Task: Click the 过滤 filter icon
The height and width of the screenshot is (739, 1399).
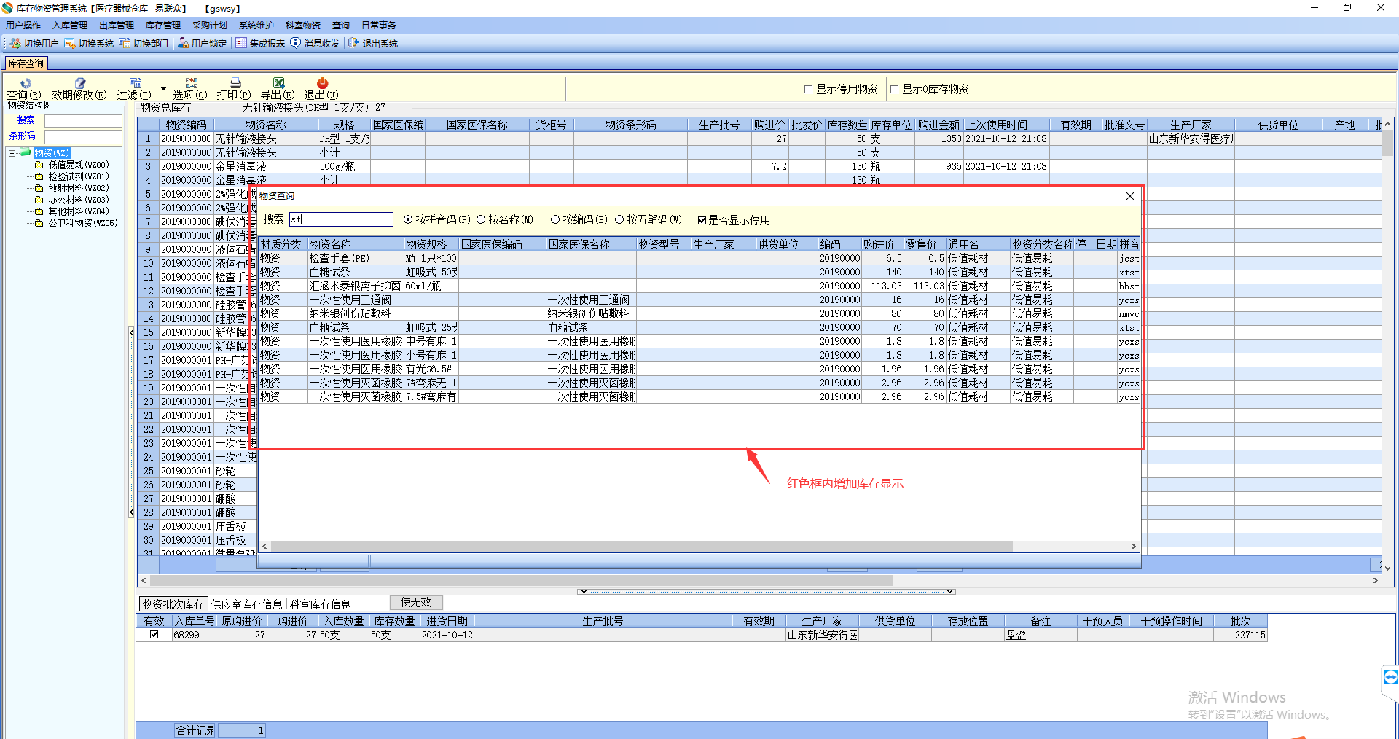Action: point(135,83)
